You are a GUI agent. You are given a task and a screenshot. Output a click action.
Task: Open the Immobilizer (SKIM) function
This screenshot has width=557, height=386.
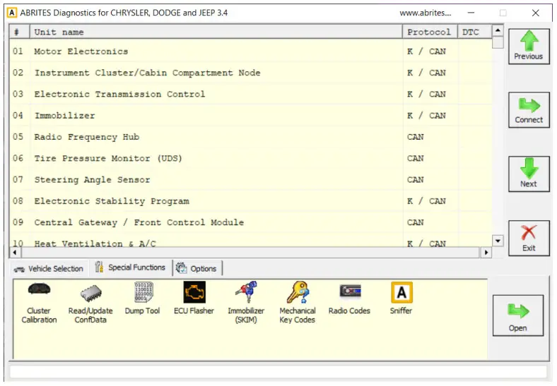[x=246, y=303]
